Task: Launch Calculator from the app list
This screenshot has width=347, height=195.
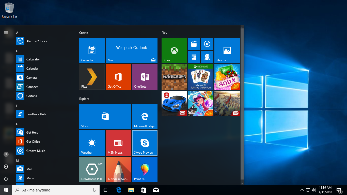Action: point(46,59)
